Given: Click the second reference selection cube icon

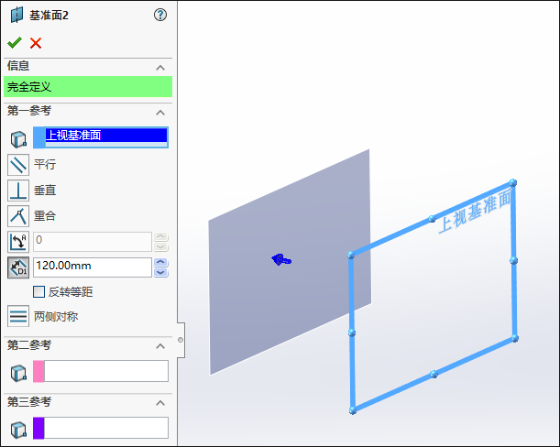Looking at the screenshot, I should coord(18,373).
